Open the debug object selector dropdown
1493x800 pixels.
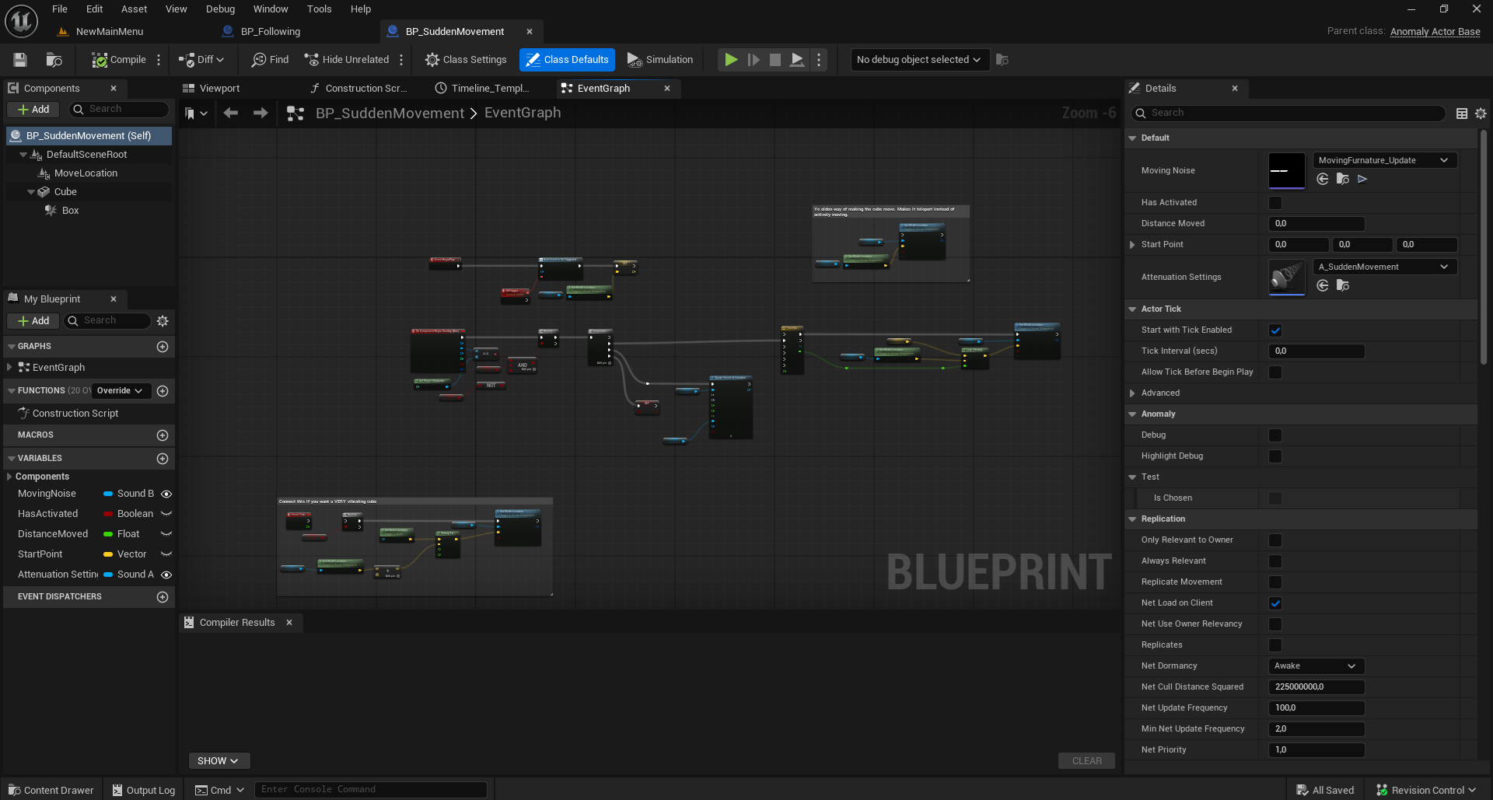(x=919, y=60)
